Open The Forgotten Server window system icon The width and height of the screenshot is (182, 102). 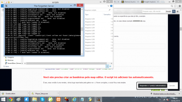click(6, 6)
